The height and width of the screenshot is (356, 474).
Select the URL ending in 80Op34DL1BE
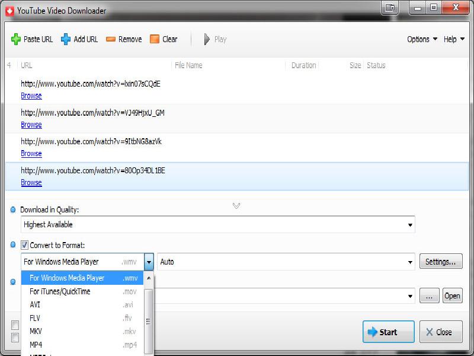[93, 171]
